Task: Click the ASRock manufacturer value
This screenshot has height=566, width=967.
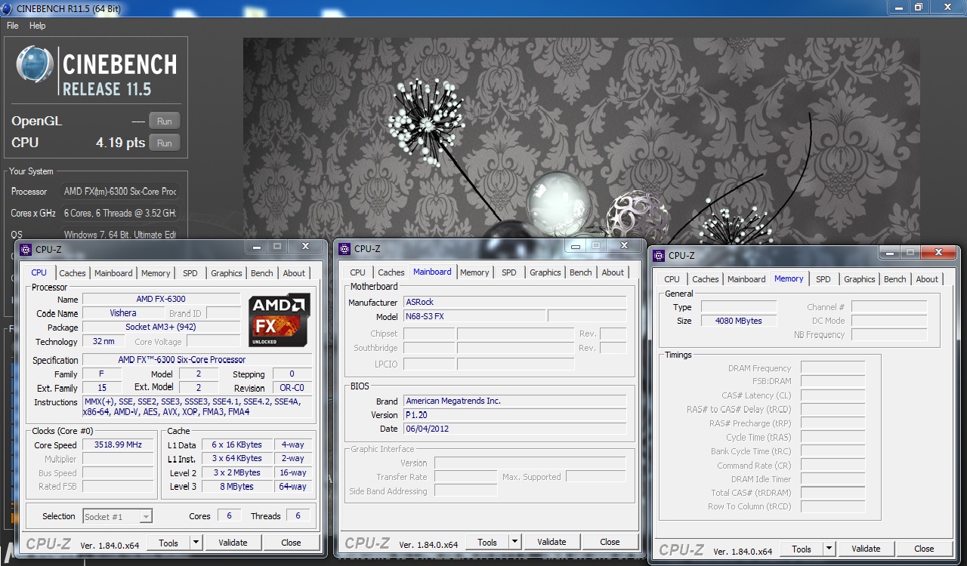Action: [x=514, y=302]
